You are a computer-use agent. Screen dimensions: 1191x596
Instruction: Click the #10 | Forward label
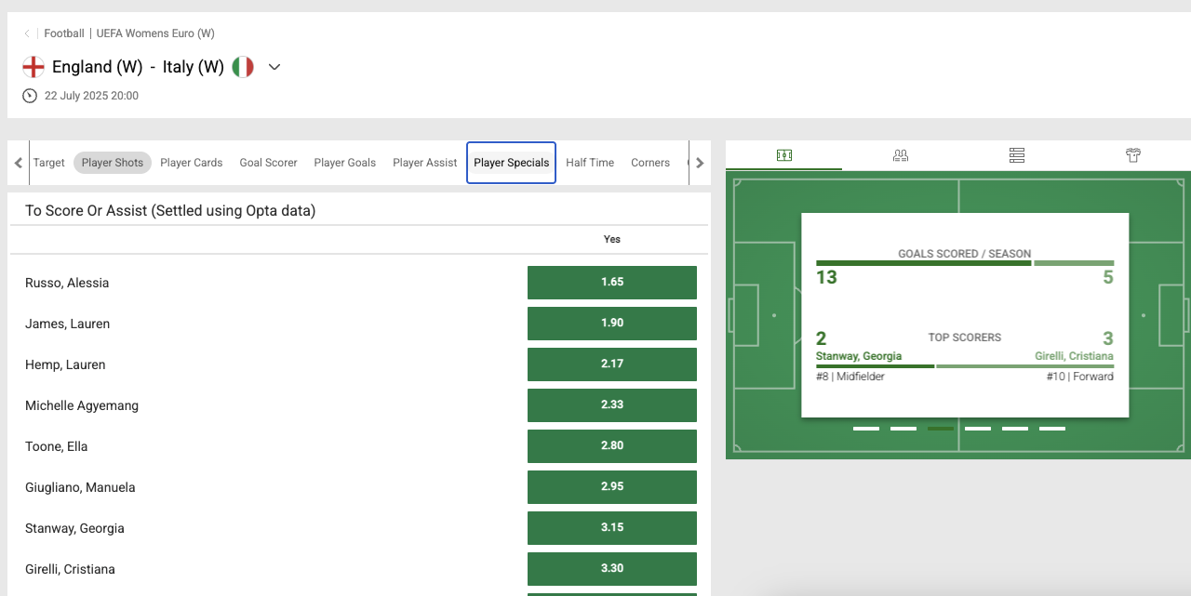(1080, 377)
